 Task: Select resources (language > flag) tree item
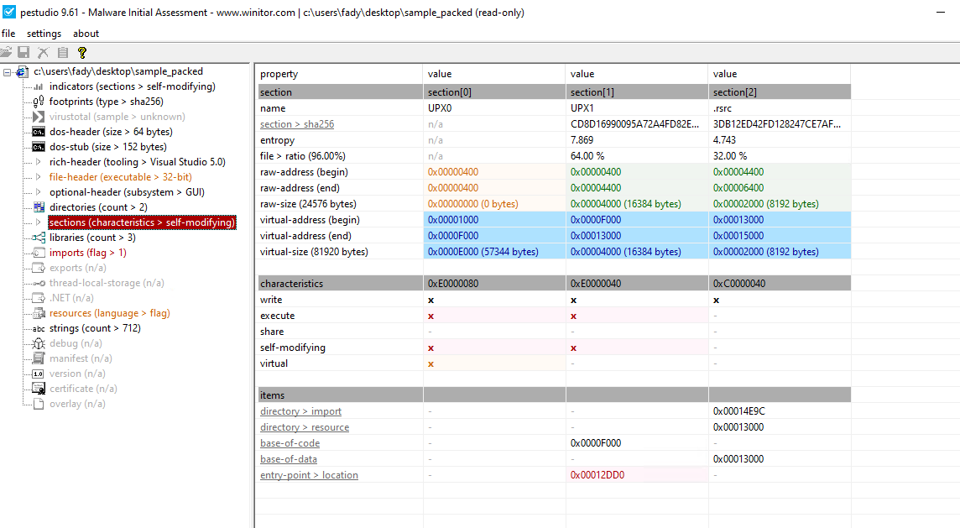tap(110, 313)
